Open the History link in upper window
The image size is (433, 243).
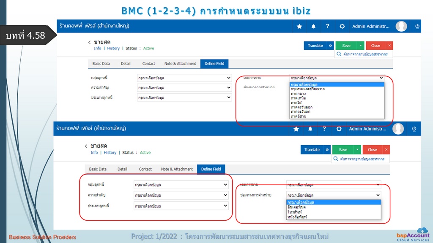point(113,48)
